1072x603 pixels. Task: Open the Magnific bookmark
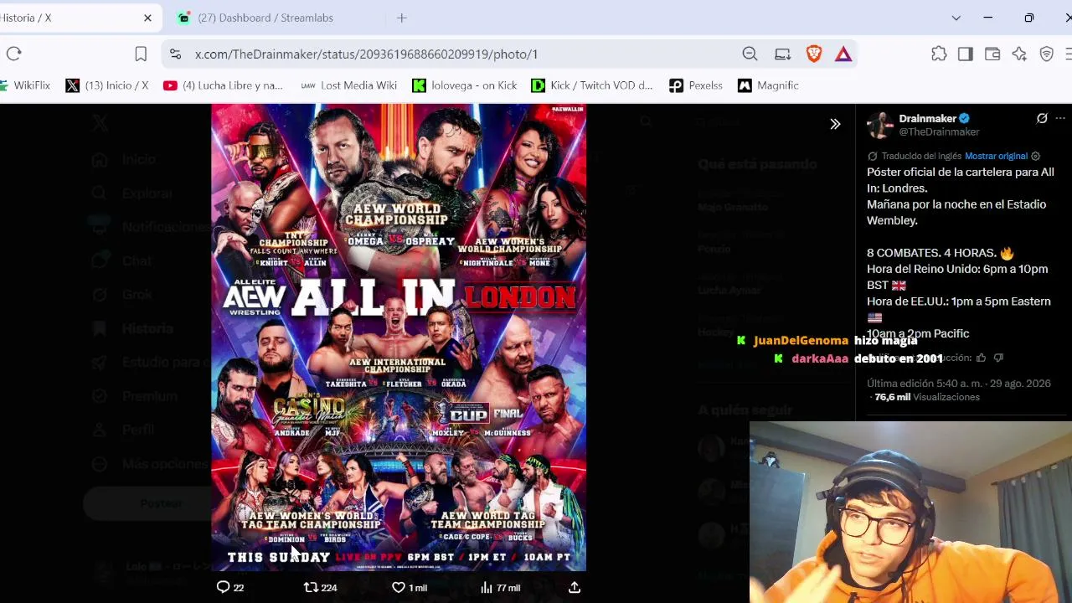pyautogui.click(x=768, y=85)
